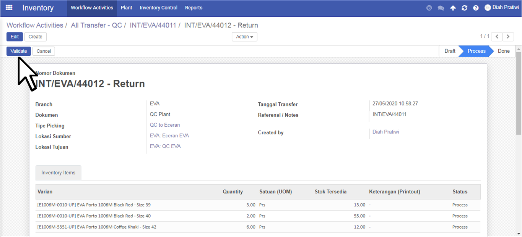Open the EVA: Eceran EVA source location link

(169, 135)
